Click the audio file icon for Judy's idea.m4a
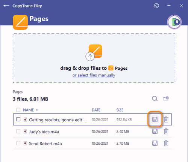188x162 pixels. (x=25, y=131)
